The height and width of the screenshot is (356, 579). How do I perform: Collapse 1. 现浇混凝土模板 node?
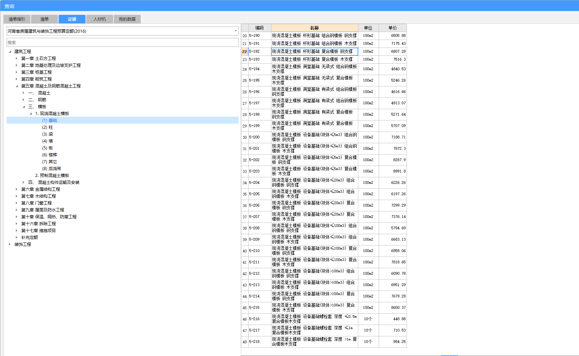[x=30, y=114]
